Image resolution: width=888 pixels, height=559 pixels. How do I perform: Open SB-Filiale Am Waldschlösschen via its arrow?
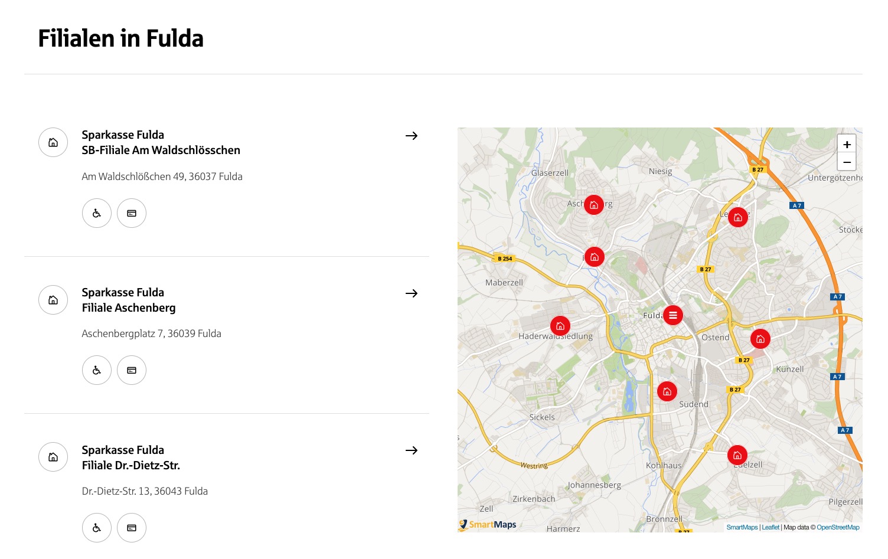coord(412,136)
